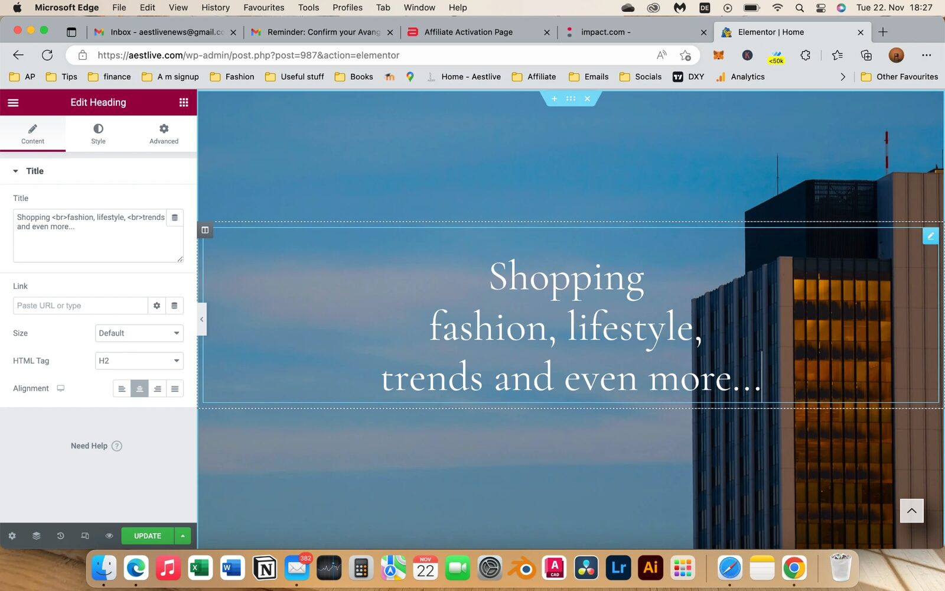Image resolution: width=945 pixels, height=591 pixels.
Task: Switch to the Style tab
Action: pyautogui.click(x=98, y=134)
